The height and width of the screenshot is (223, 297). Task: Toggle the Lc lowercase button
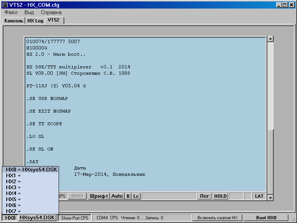(x=136, y=196)
